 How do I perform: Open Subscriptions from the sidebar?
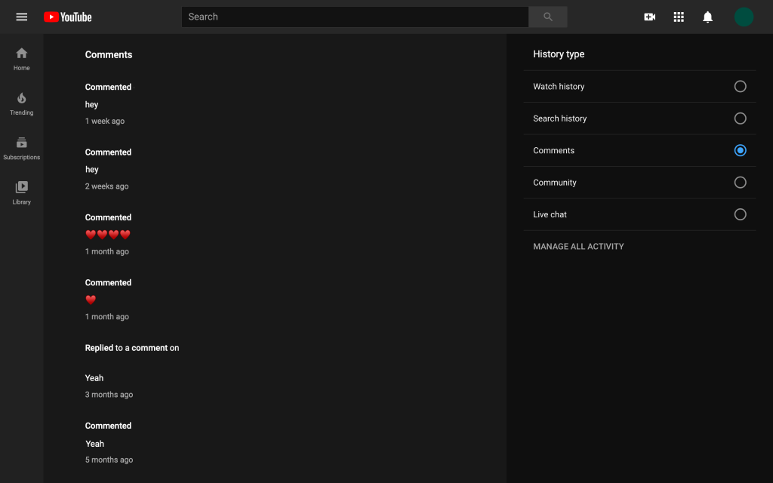tap(22, 149)
